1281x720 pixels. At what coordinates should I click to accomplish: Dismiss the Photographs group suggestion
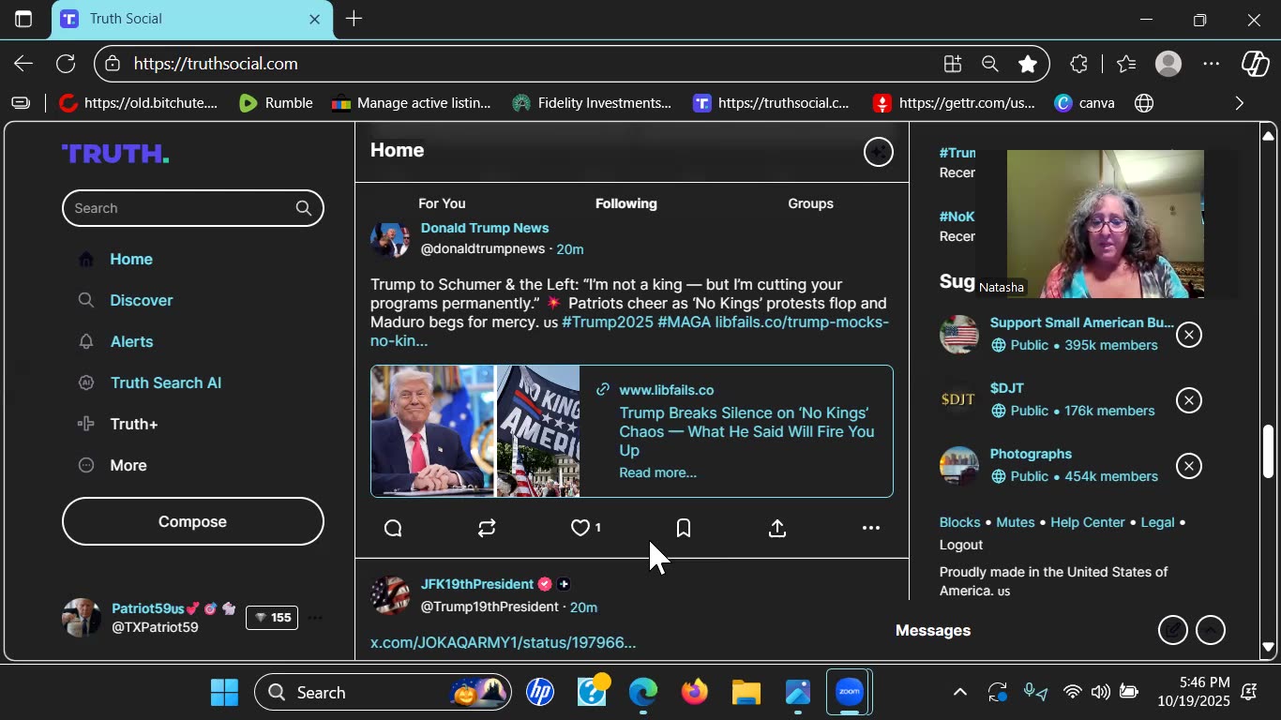pos(1189,467)
